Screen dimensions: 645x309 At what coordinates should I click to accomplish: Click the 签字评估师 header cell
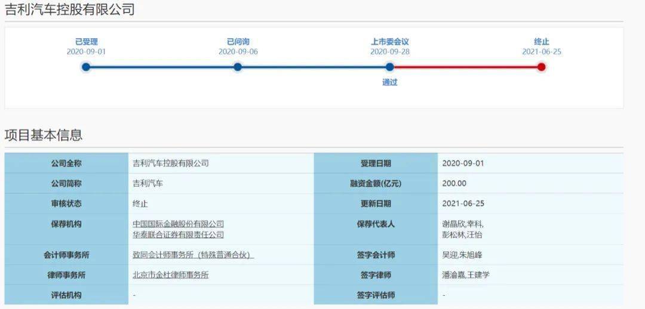(376, 295)
